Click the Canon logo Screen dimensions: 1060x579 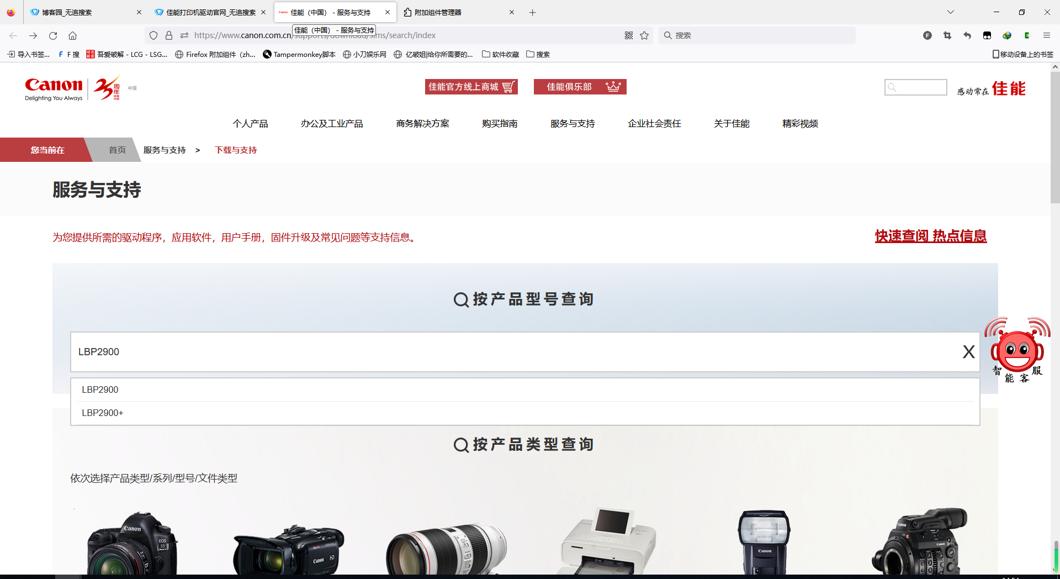coord(54,88)
